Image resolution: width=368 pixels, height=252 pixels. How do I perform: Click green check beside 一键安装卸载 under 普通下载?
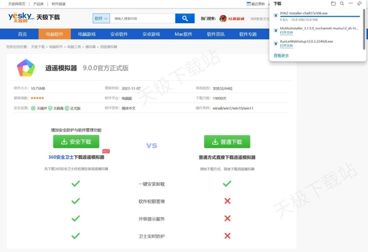click(227, 183)
